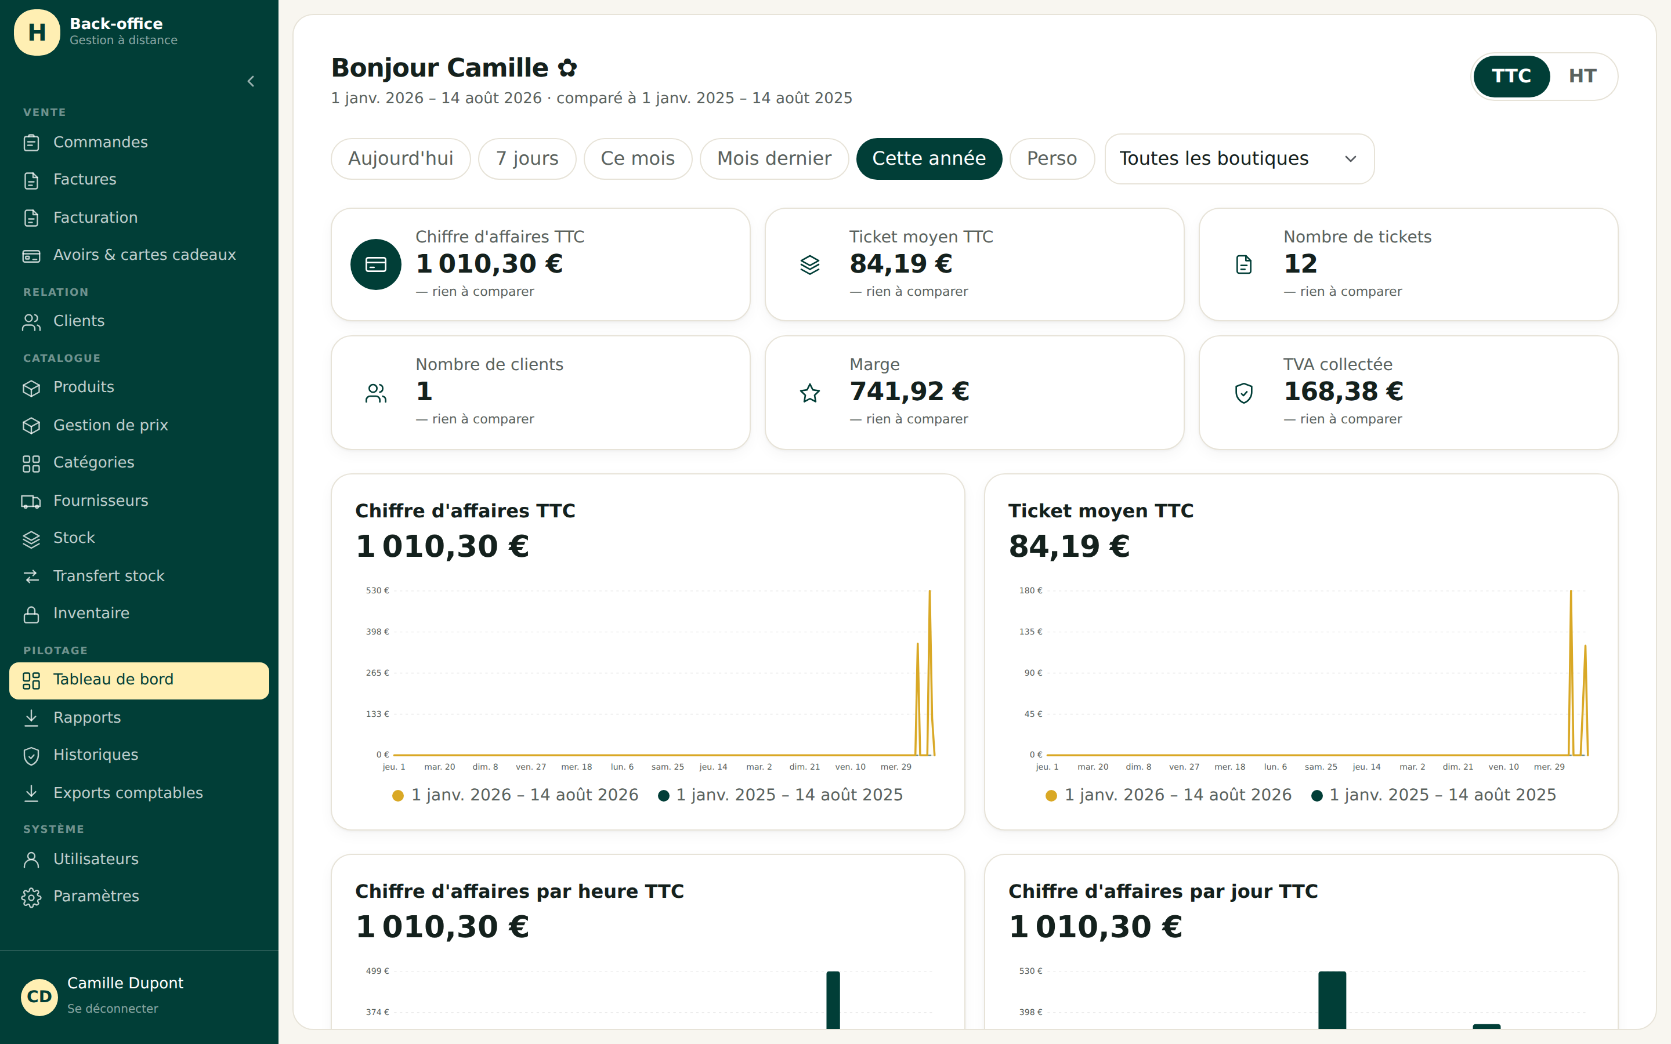Click the Utilisateurs person icon
Viewport: 1671px width, 1044px height.
point(31,860)
